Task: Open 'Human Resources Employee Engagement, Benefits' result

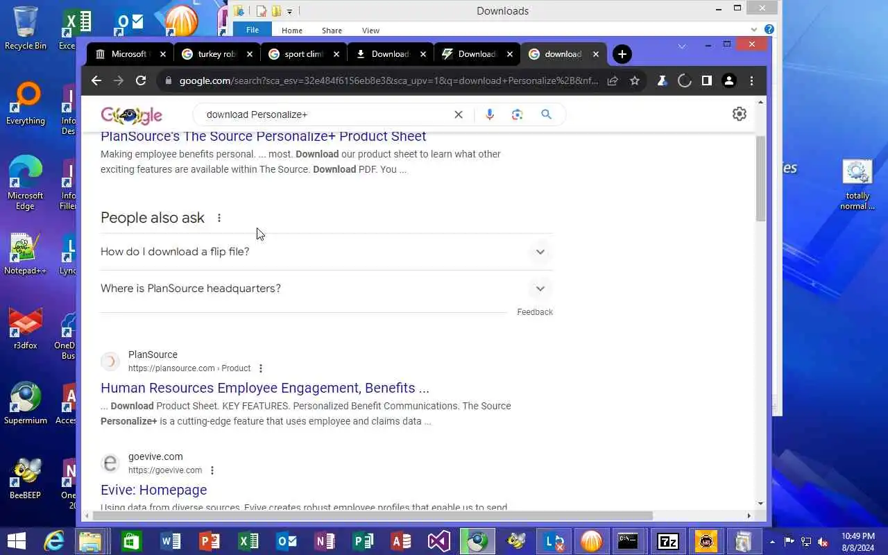Action: [265, 388]
